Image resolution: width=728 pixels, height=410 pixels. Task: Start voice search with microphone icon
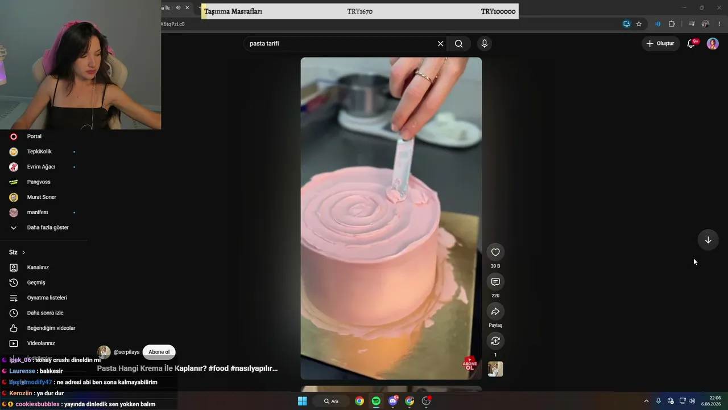[x=485, y=44]
